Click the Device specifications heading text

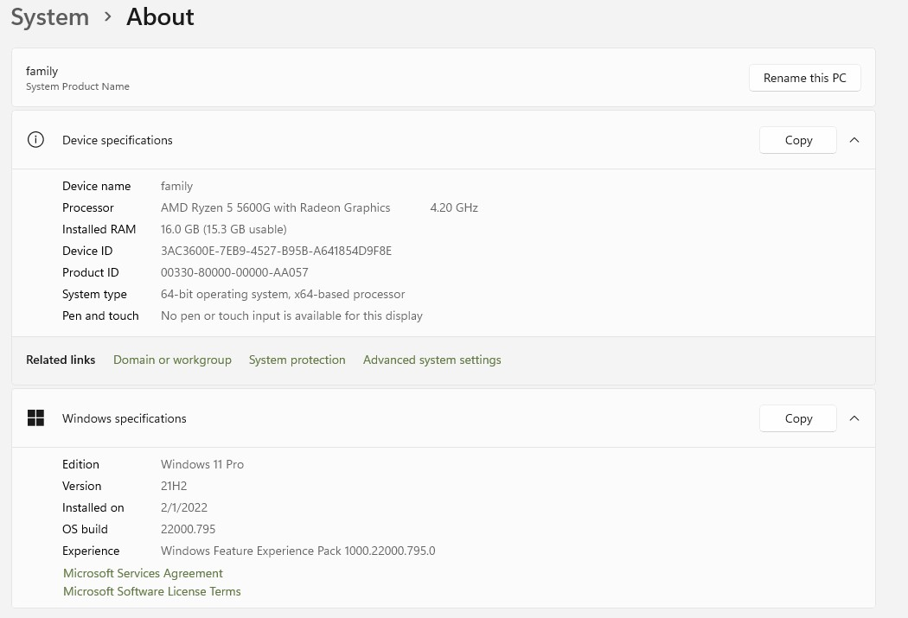(x=118, y=140)
